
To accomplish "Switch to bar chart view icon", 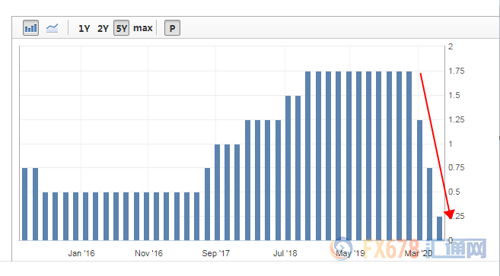I will pyautogui.click(x=31, y=28).
